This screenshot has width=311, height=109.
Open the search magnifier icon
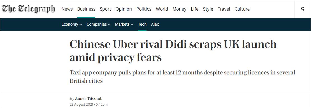[x=303, y=9]
